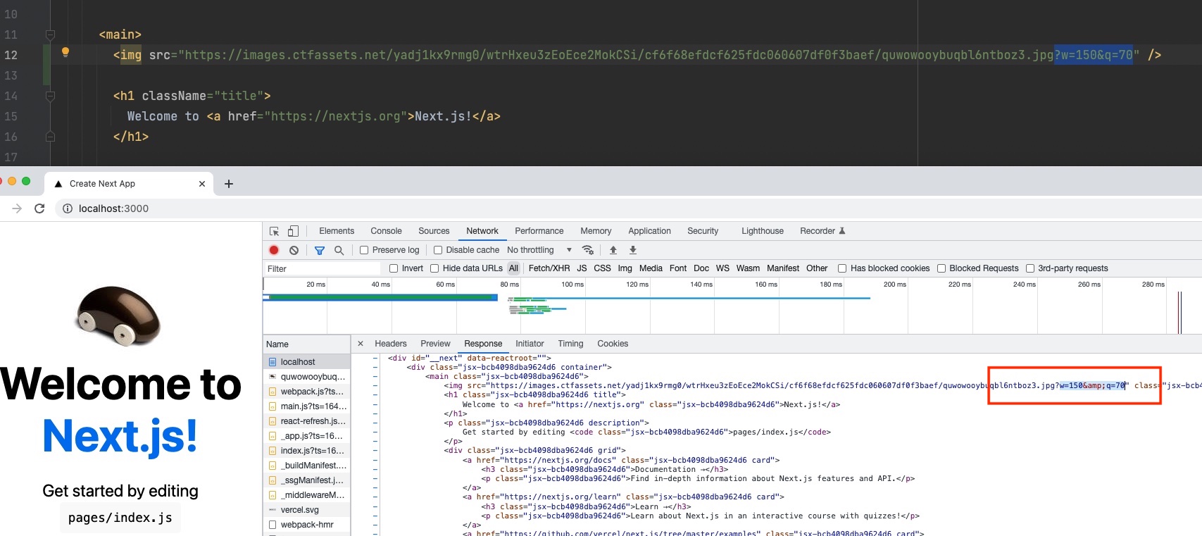Show the request Initiator tab
1202x536 pixels.
[530, 344]
